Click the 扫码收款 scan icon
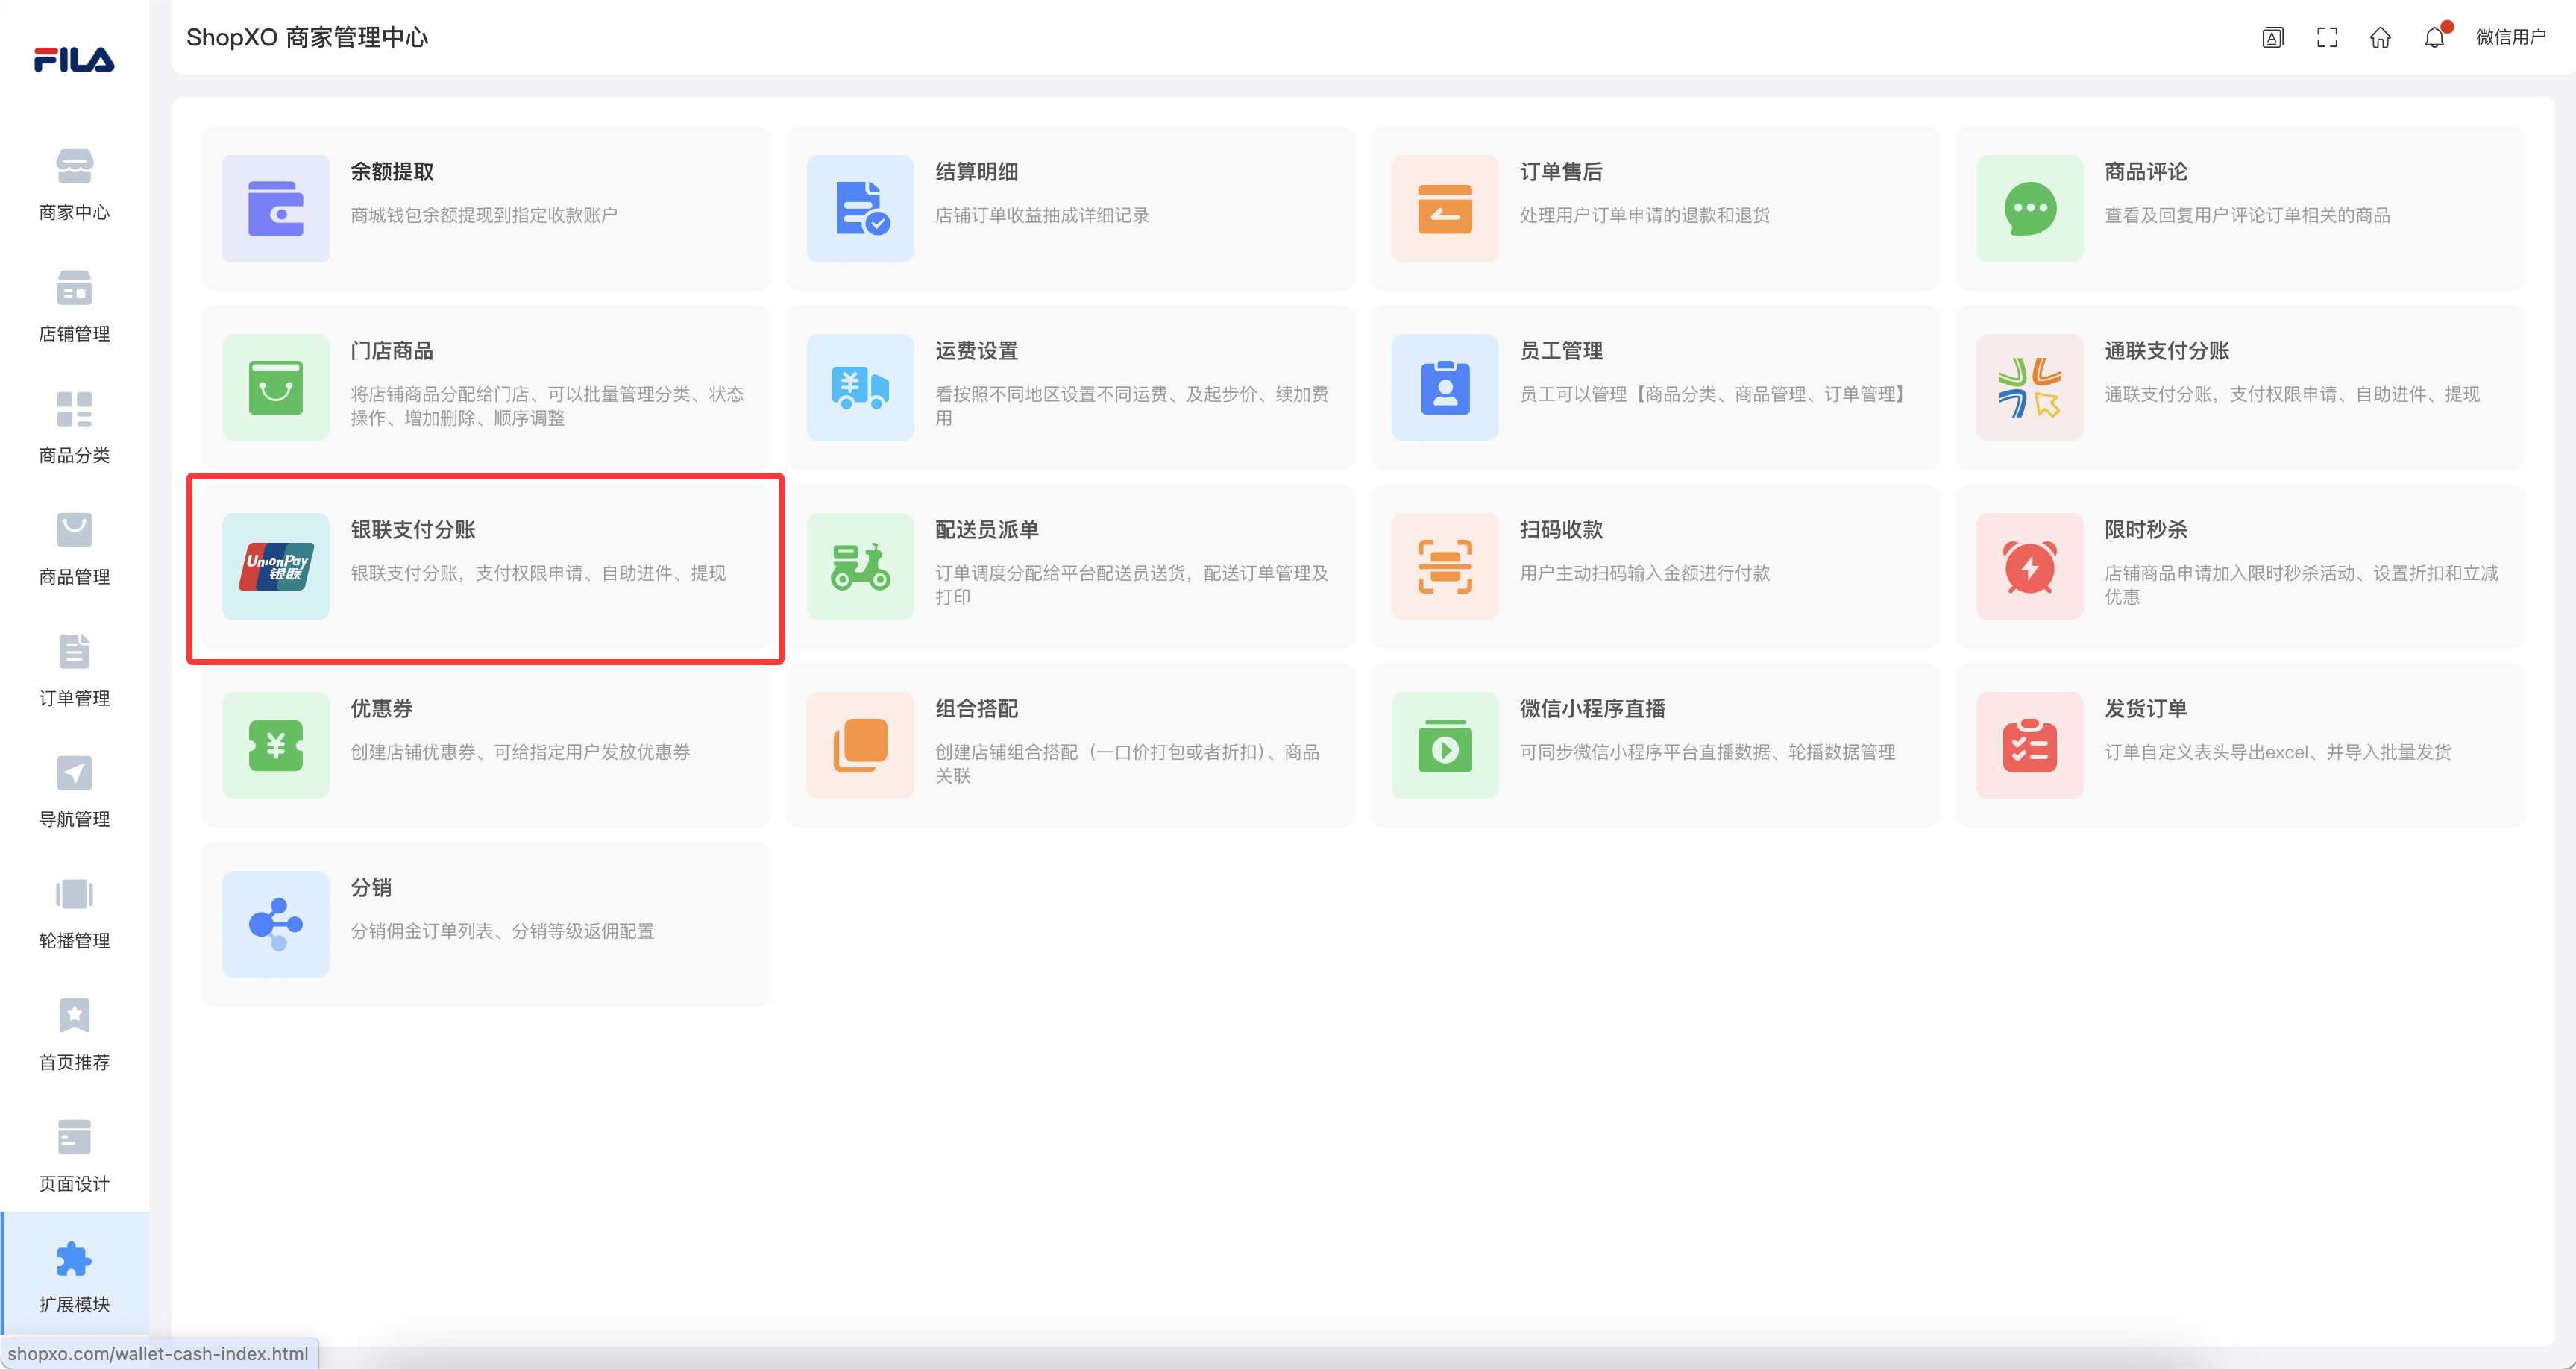The height and width of the screenshot is (1369, 2576). (1444, 567)
